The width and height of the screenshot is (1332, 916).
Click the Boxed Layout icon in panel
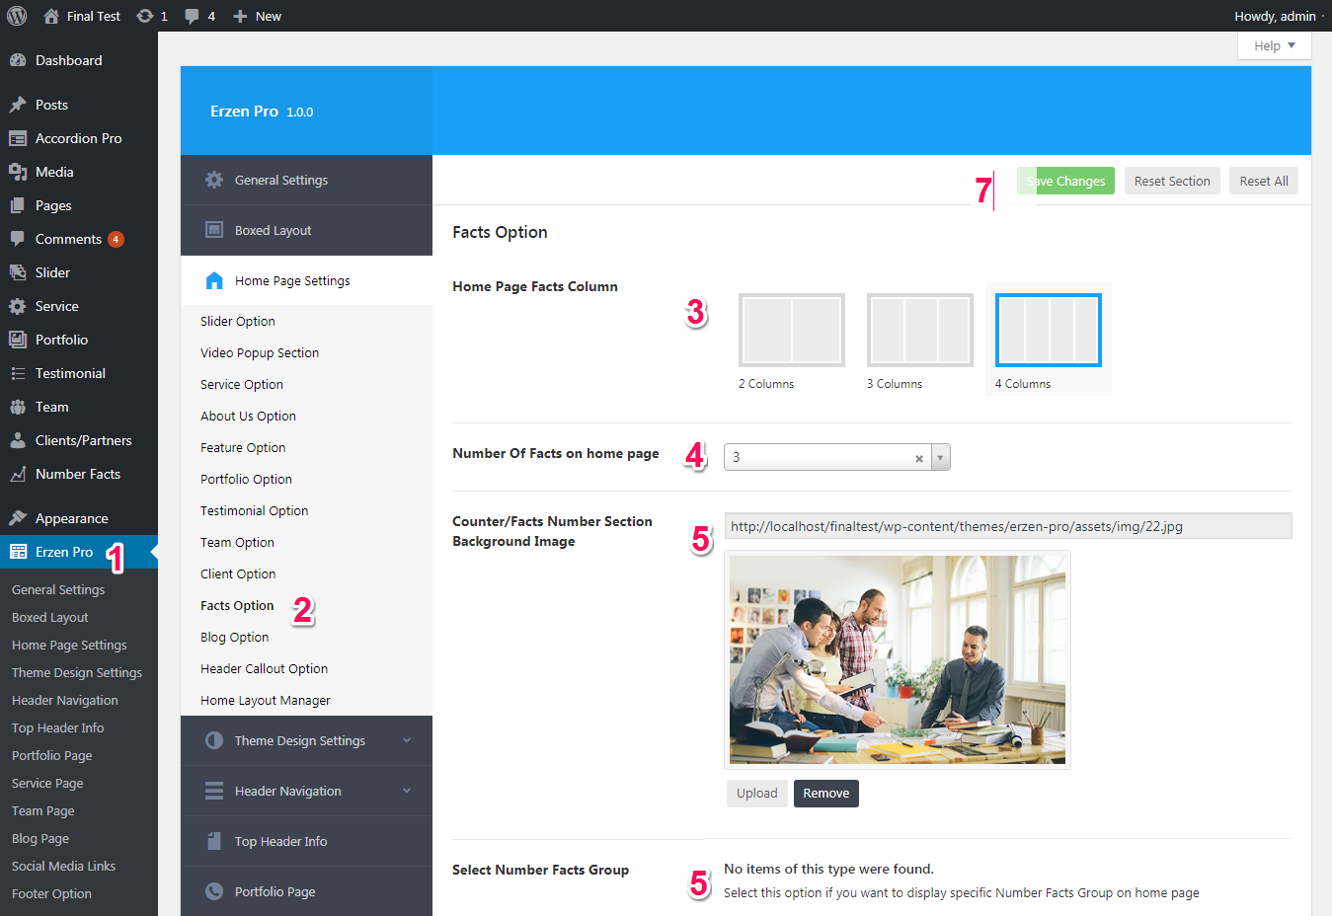[214, 230]
